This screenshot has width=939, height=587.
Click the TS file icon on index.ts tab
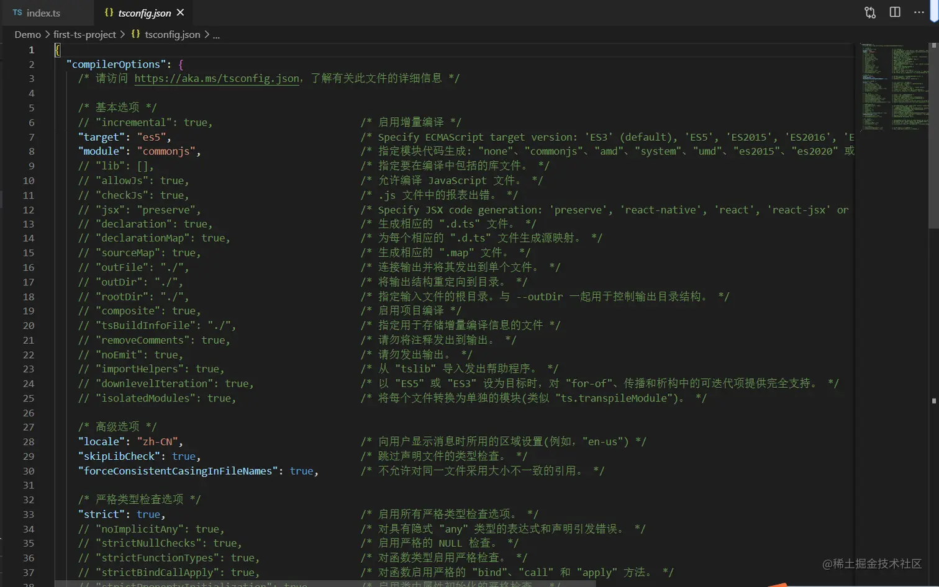[17, 12]
